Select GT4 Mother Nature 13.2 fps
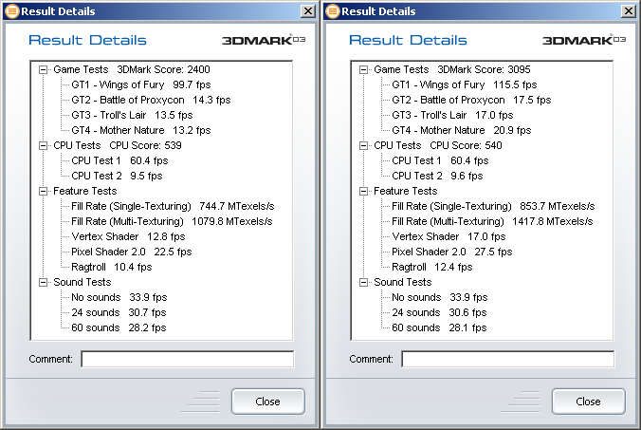This screenshot has height=430, width=641. pyautogui.click(x=141, y=130)
